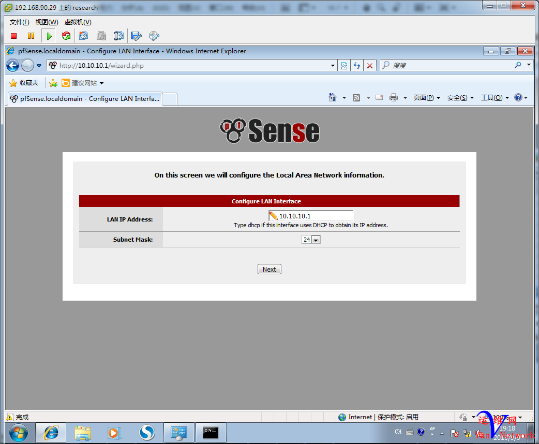539x444 pixels.
Task: Open the 建议网站 suggested sites dropdown
Action: [x=83, y=83]
